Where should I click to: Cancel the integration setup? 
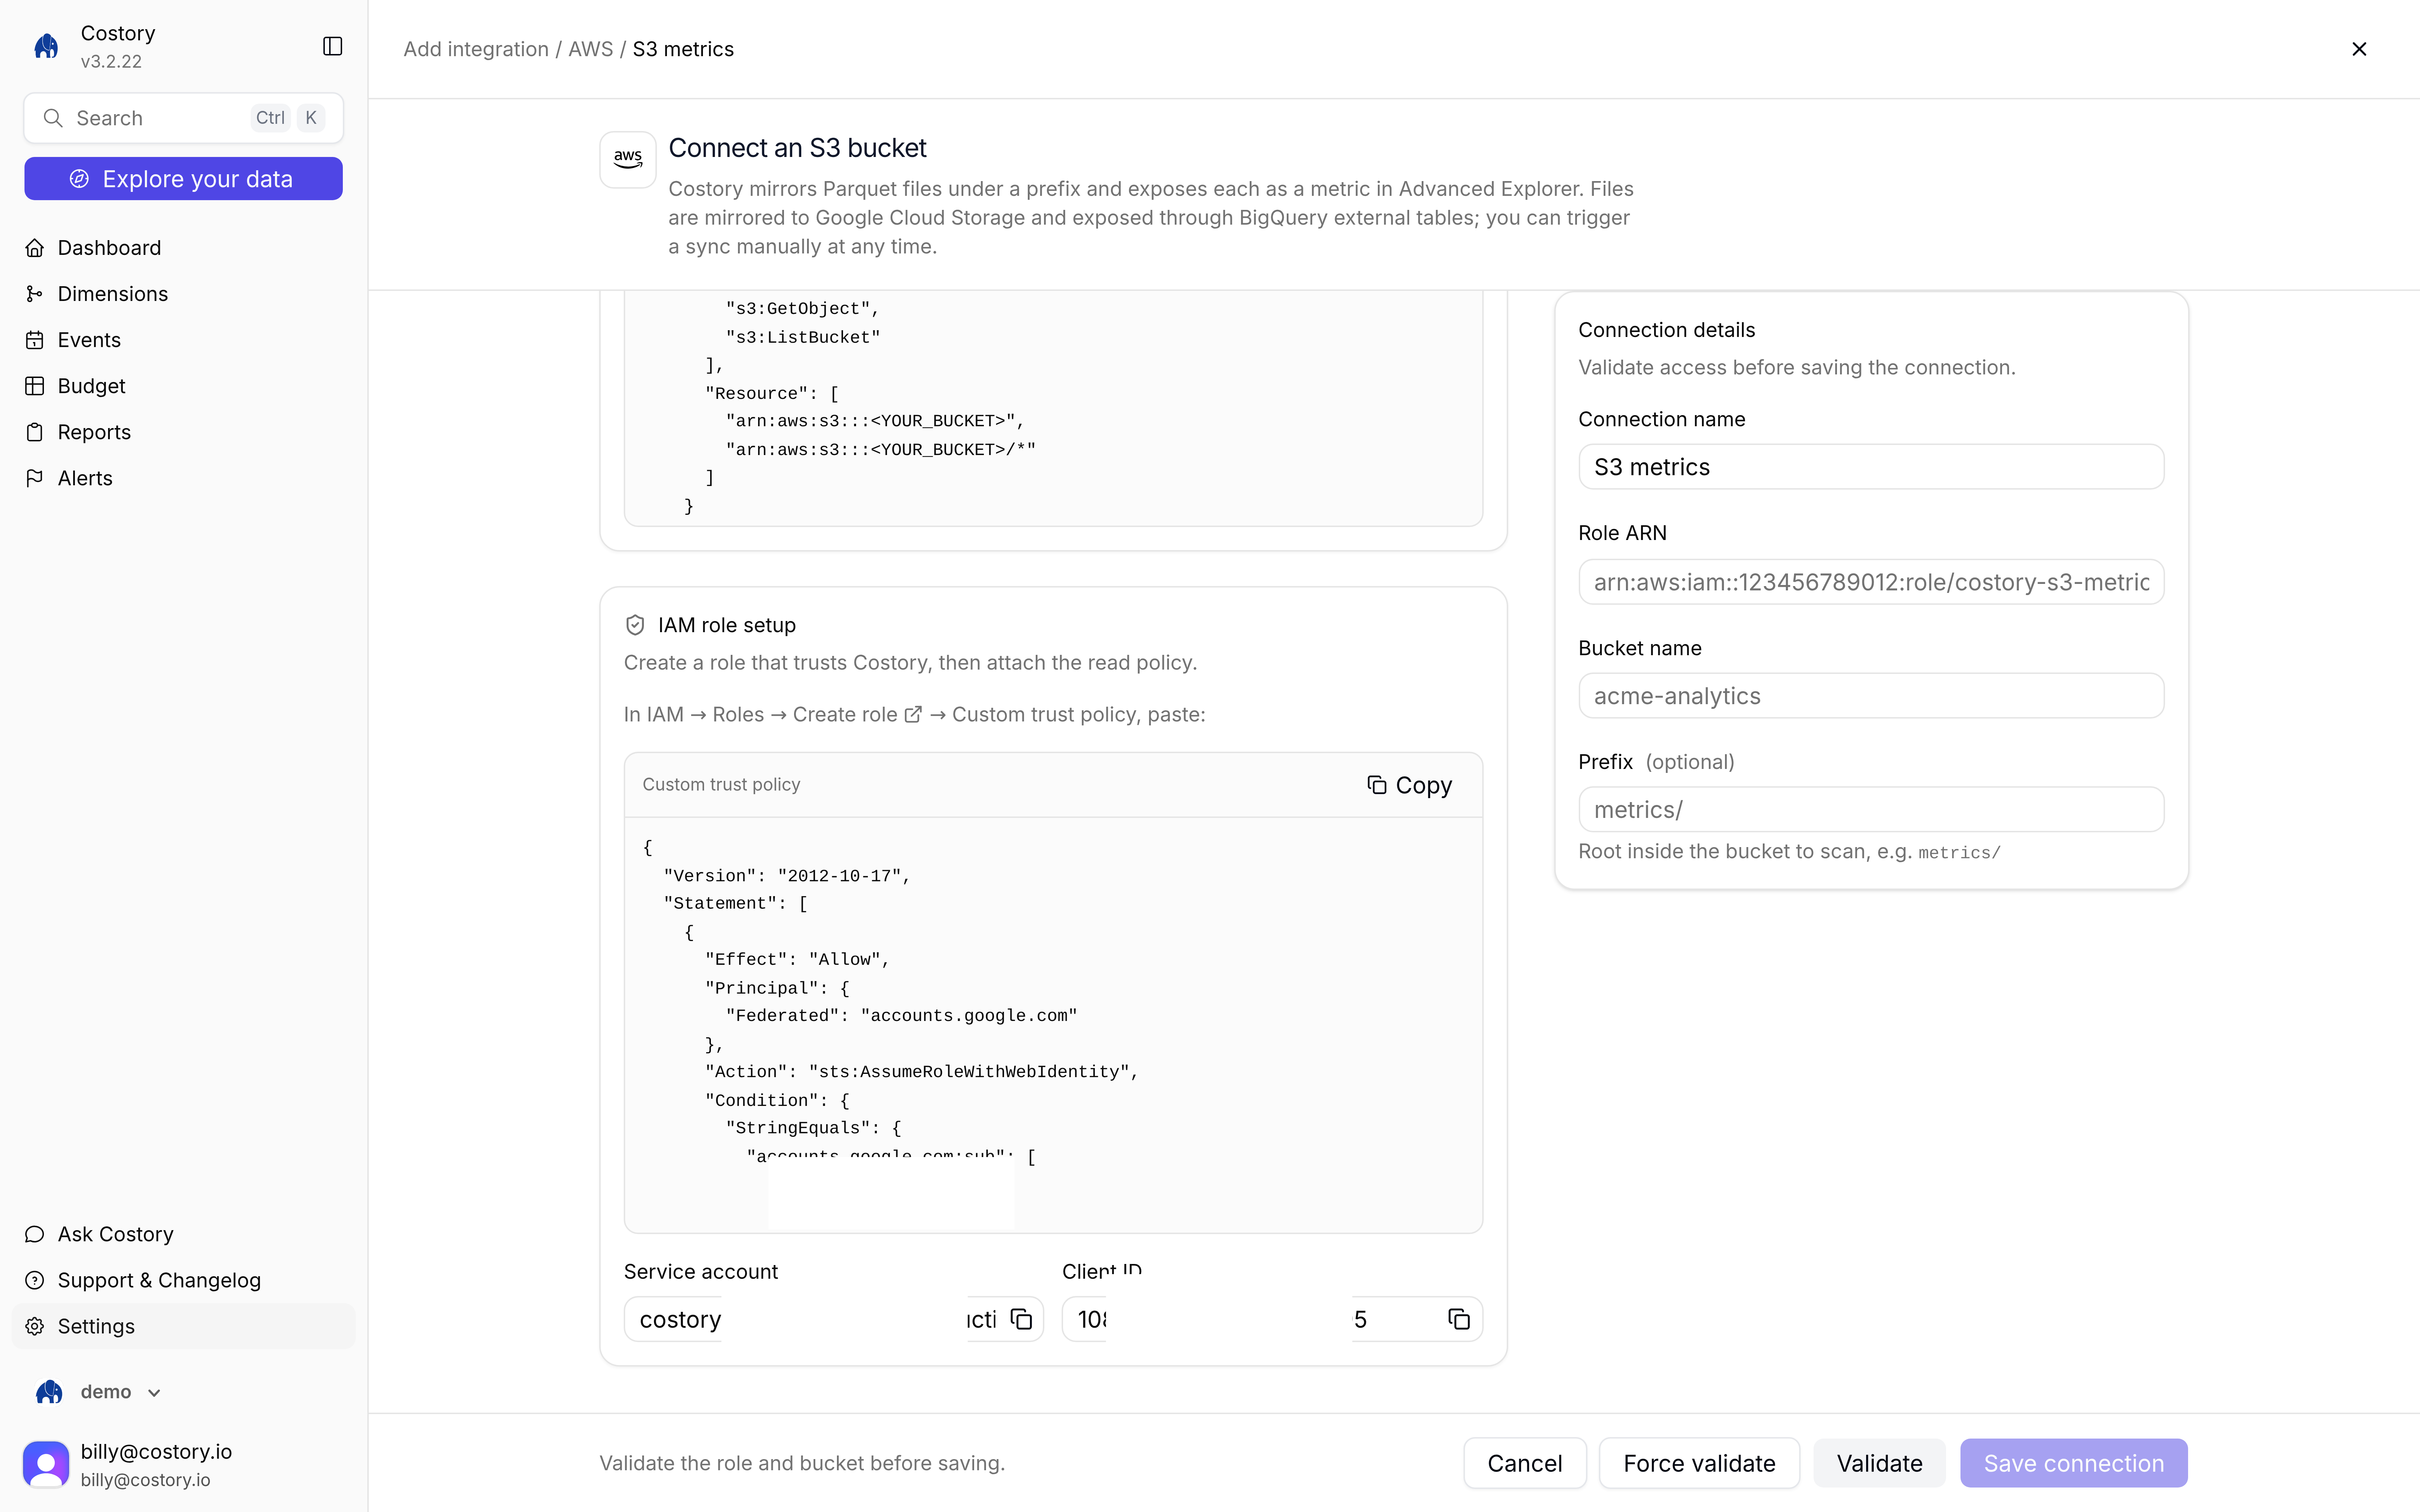click(1525, 1463)
